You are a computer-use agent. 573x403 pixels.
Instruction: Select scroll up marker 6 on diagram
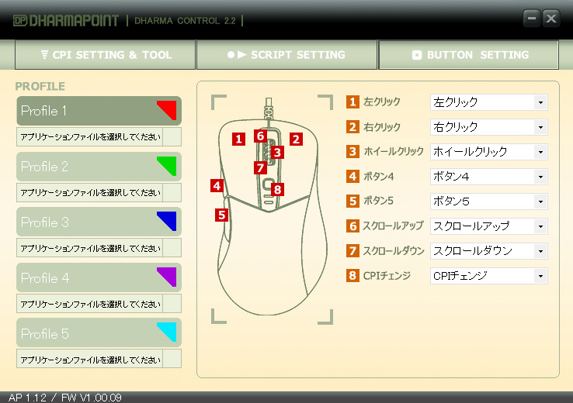(260, 136)
